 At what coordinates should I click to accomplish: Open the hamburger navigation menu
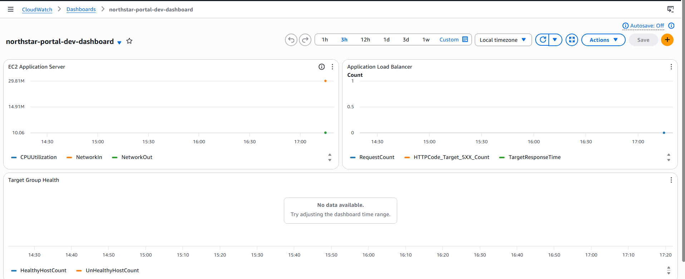click(x=11, y=9)
